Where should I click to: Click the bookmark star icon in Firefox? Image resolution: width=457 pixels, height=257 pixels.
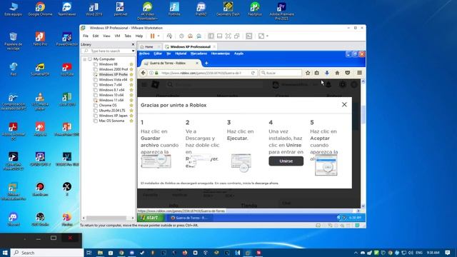pos(308,73)
